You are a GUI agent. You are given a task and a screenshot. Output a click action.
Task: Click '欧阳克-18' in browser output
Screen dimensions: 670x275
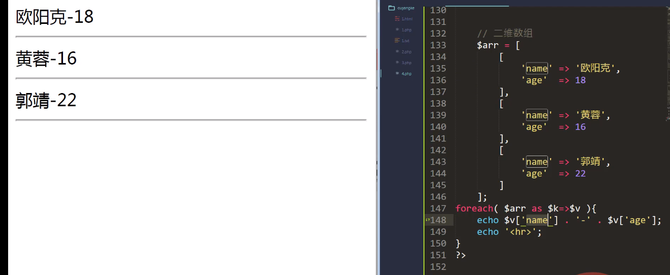55,17
